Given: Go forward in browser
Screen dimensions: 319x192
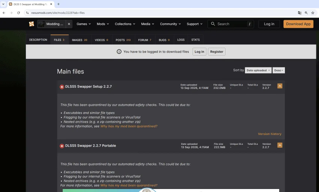Looking at the screenshot, I should (x=11, y=13).
